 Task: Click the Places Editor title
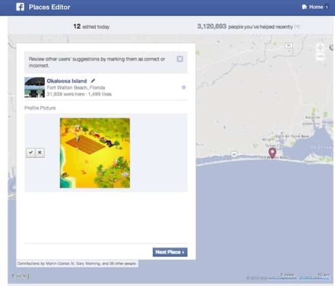49,7
